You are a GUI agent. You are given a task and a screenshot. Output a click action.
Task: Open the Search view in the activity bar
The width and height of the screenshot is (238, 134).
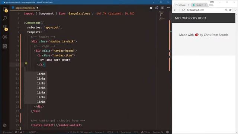click(x=5, y=18)
